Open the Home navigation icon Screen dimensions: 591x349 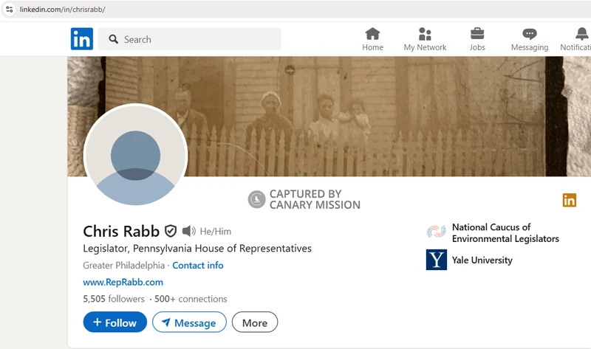point(372,34)
